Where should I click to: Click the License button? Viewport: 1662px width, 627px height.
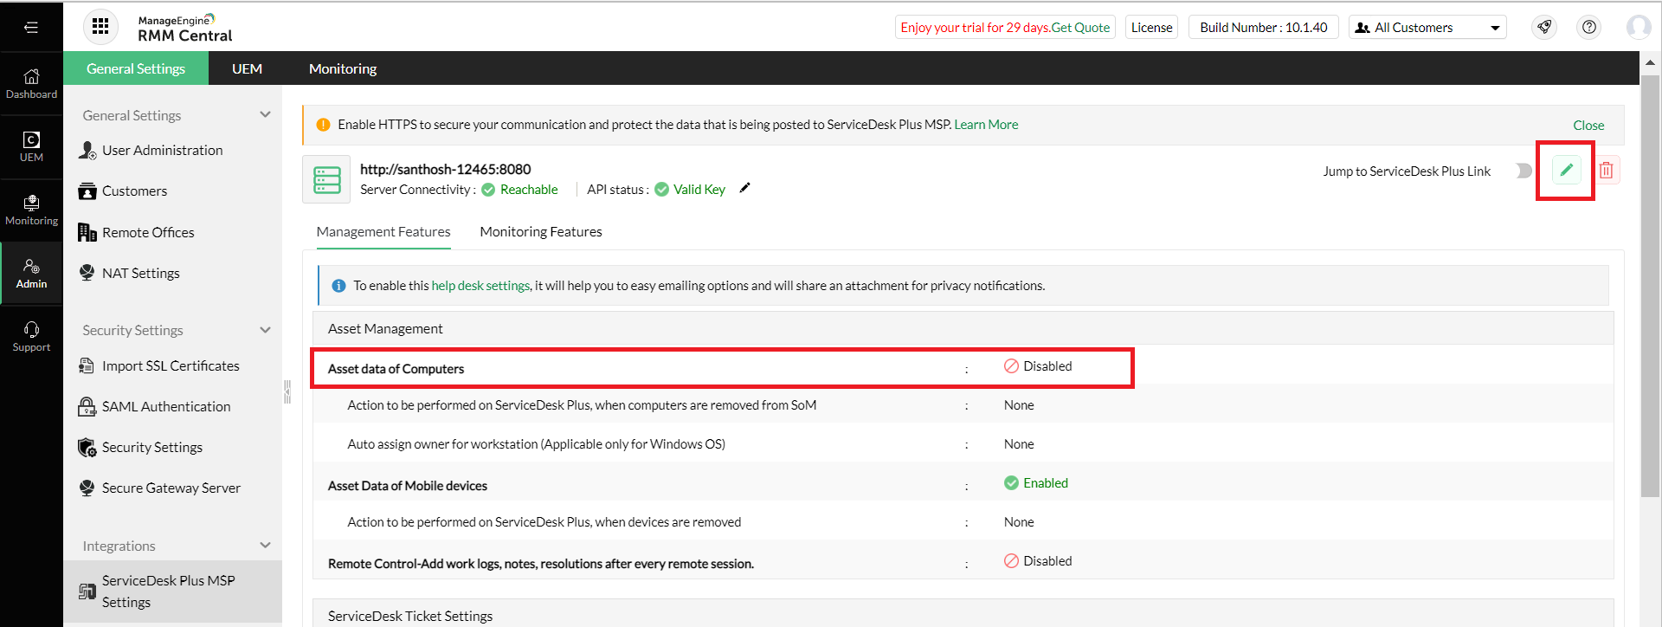click(1151, 28)
